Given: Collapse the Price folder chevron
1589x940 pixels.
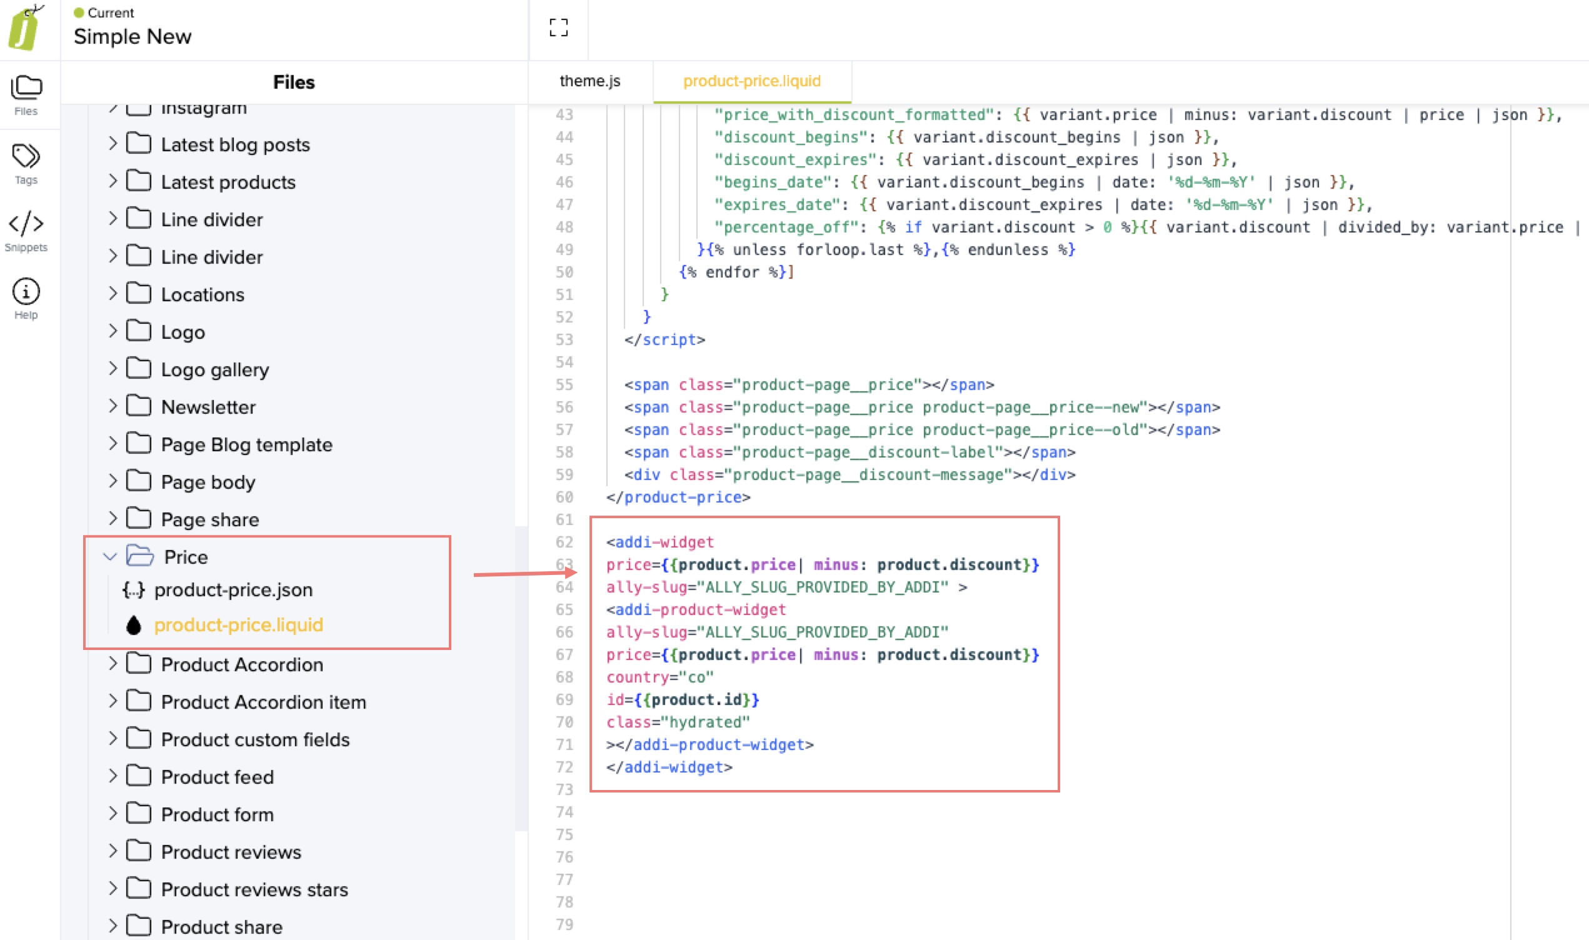Looking at the screenshot, I should pos(109,557).
